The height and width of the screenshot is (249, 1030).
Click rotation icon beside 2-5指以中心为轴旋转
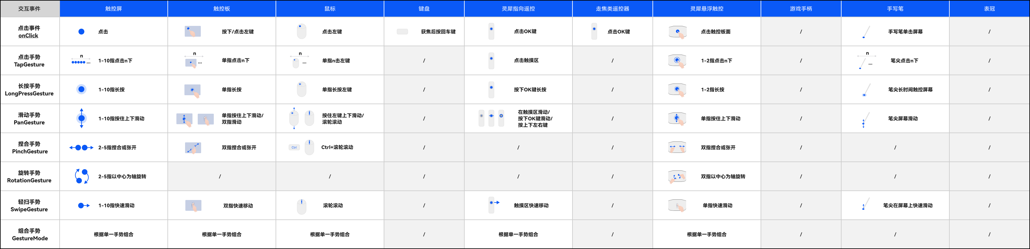pos(82,176)
